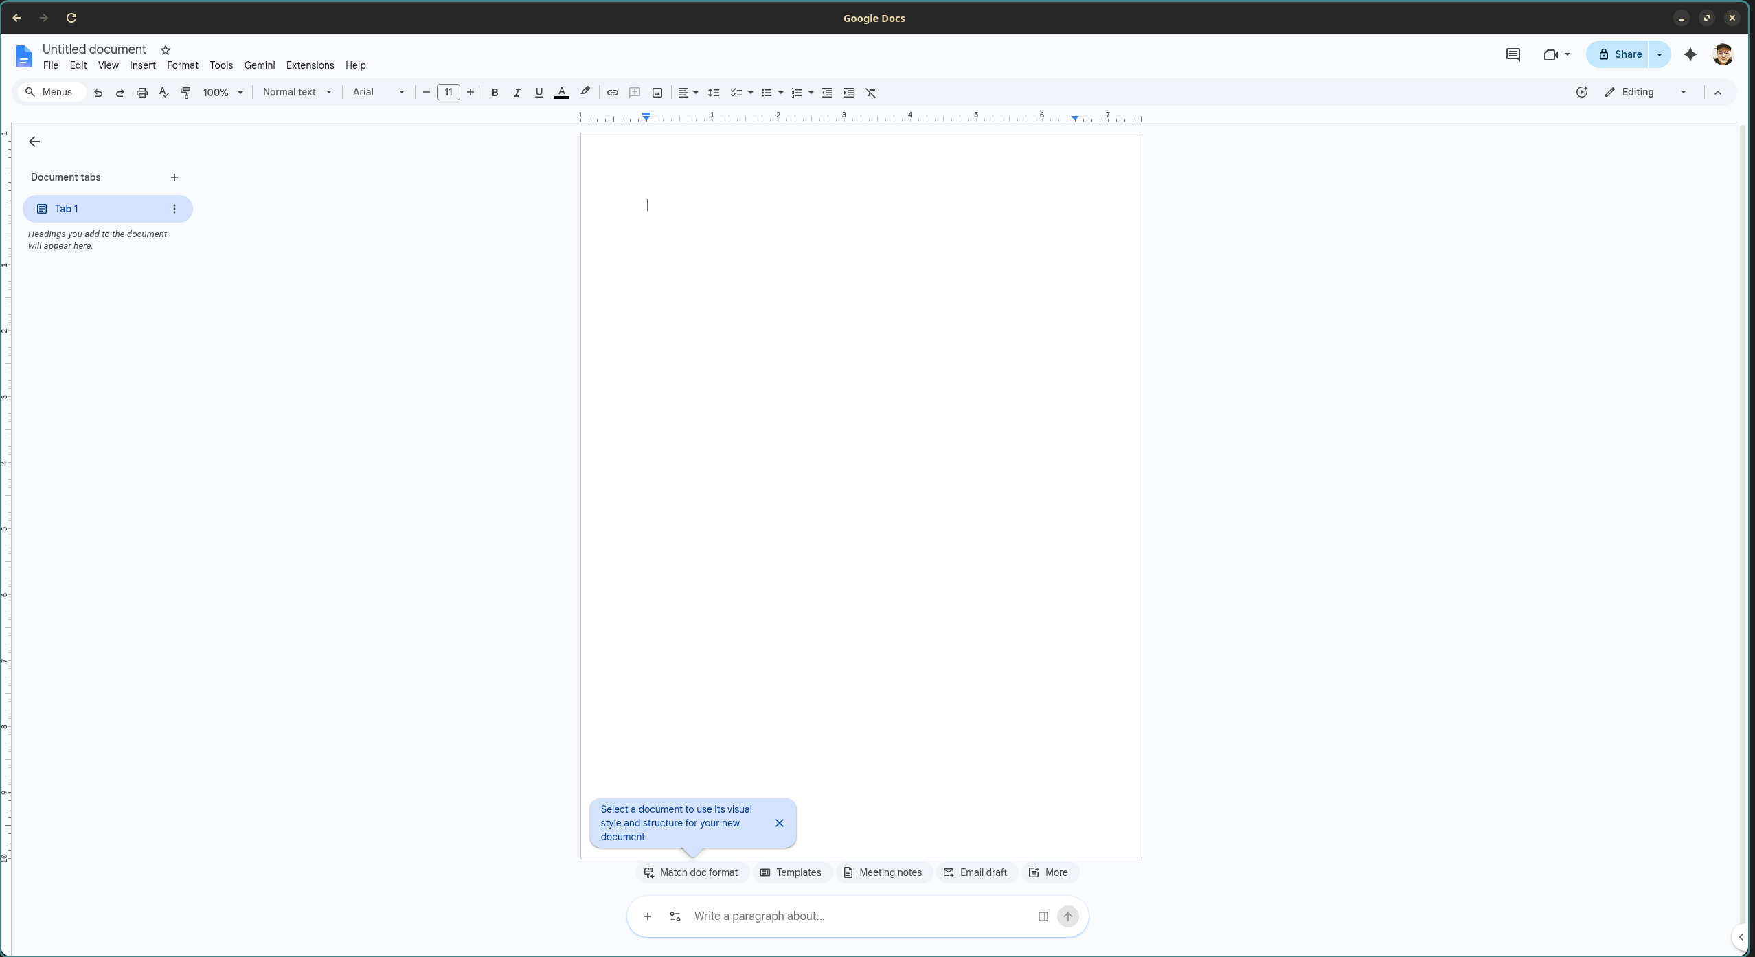Click the Meeting notes chip
The width and height of the screenshot is (1755, 957).
883,872
